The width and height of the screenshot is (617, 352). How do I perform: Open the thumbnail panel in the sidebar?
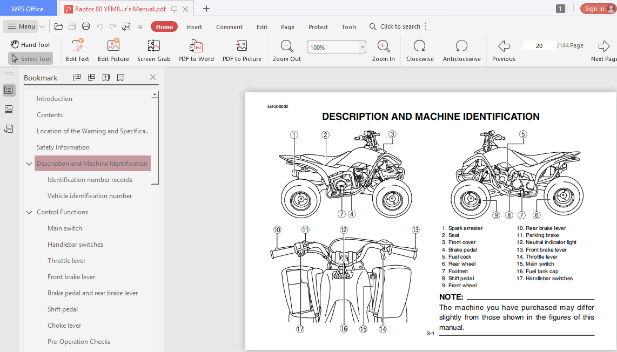pos(9,109)
